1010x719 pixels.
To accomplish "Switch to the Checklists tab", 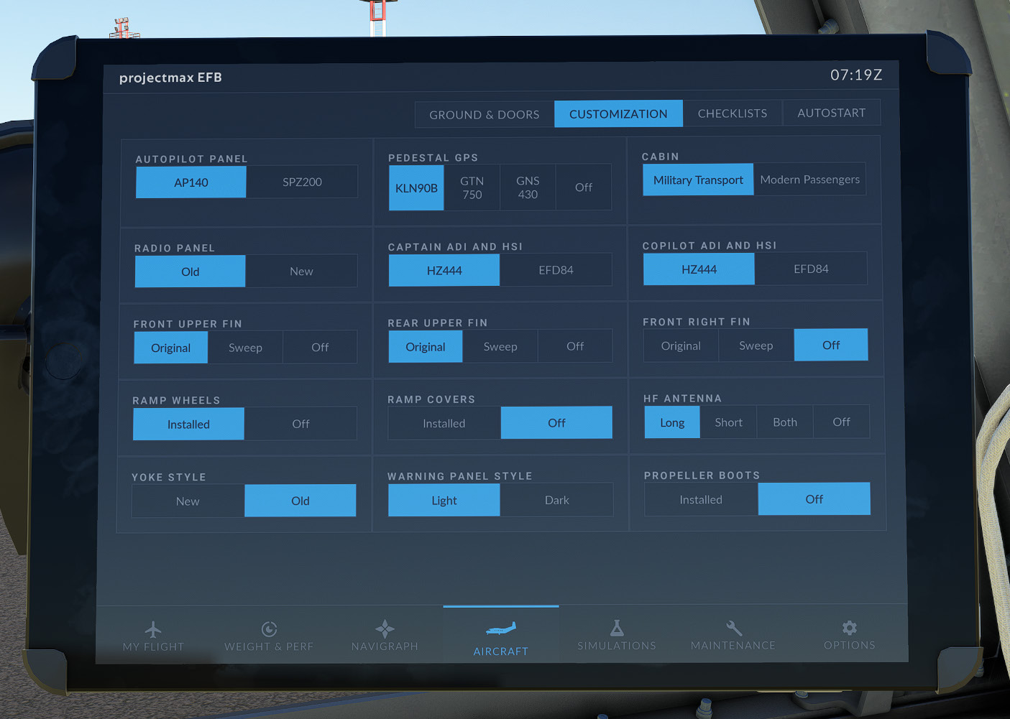I will coord(733,113).
